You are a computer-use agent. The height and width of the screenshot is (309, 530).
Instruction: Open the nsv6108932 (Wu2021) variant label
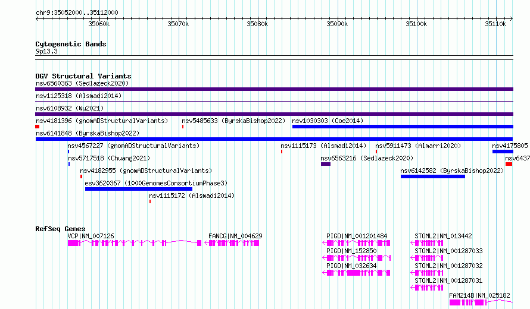(x=70, y=108)
